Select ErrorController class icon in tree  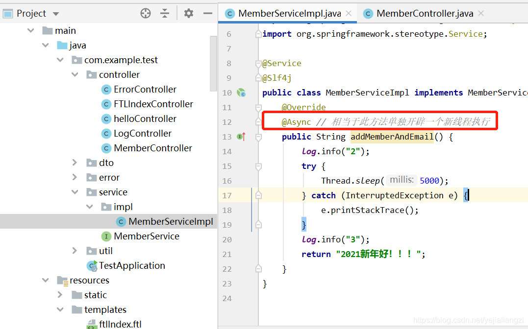[106, 90]
